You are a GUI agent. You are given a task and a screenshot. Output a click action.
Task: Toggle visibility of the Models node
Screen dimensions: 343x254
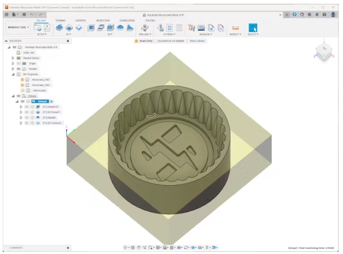[x=19, y=69]
